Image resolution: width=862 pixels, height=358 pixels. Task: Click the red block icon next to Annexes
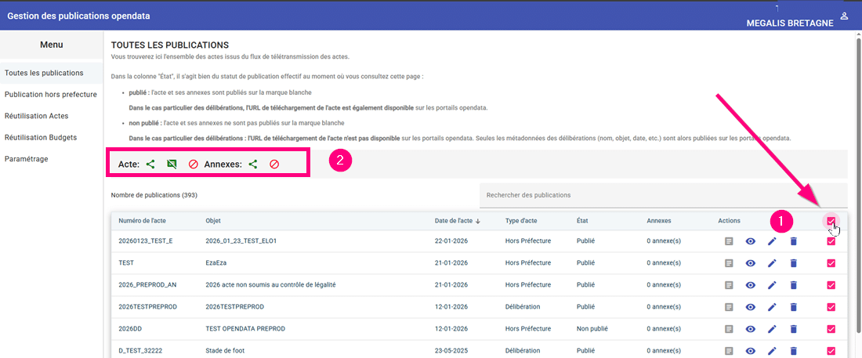pos(274,165)
